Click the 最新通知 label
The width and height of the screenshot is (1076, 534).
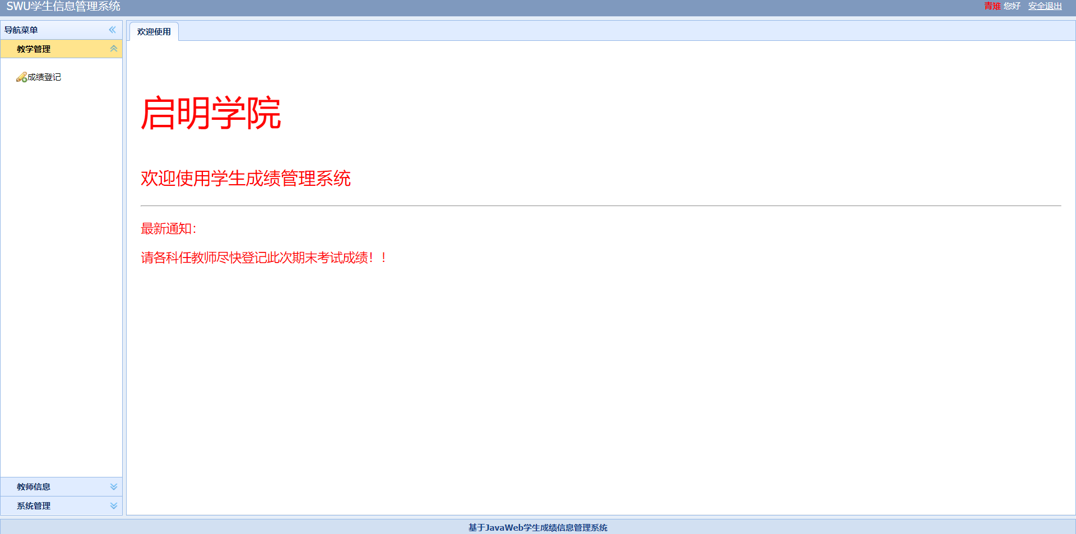[168, 228]
